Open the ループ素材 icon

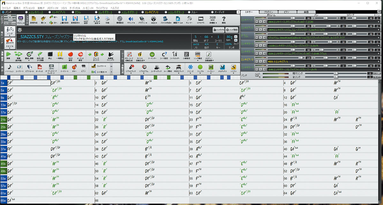(167, 68)
